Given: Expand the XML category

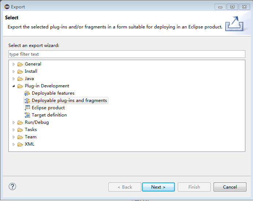Looking at the screenshot, I should tap(14, 144).
